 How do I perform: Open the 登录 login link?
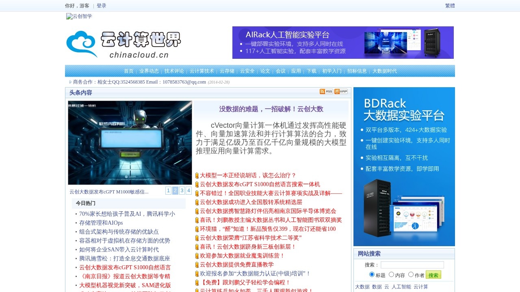[100, 6]
